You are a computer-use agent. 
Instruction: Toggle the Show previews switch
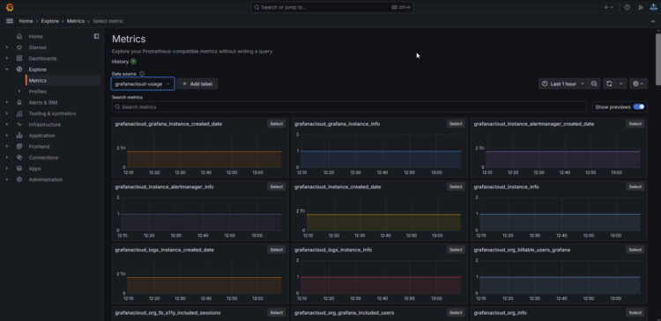[639, 107]
